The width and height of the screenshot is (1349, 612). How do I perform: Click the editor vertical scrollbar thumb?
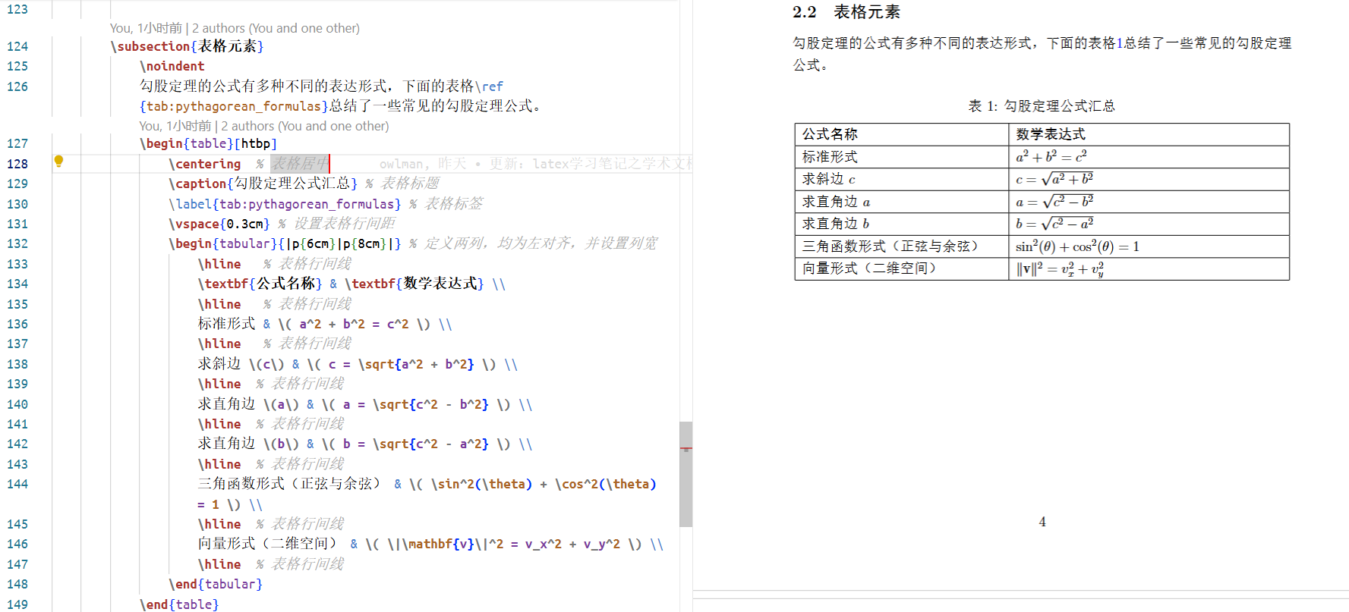point(686,474)
